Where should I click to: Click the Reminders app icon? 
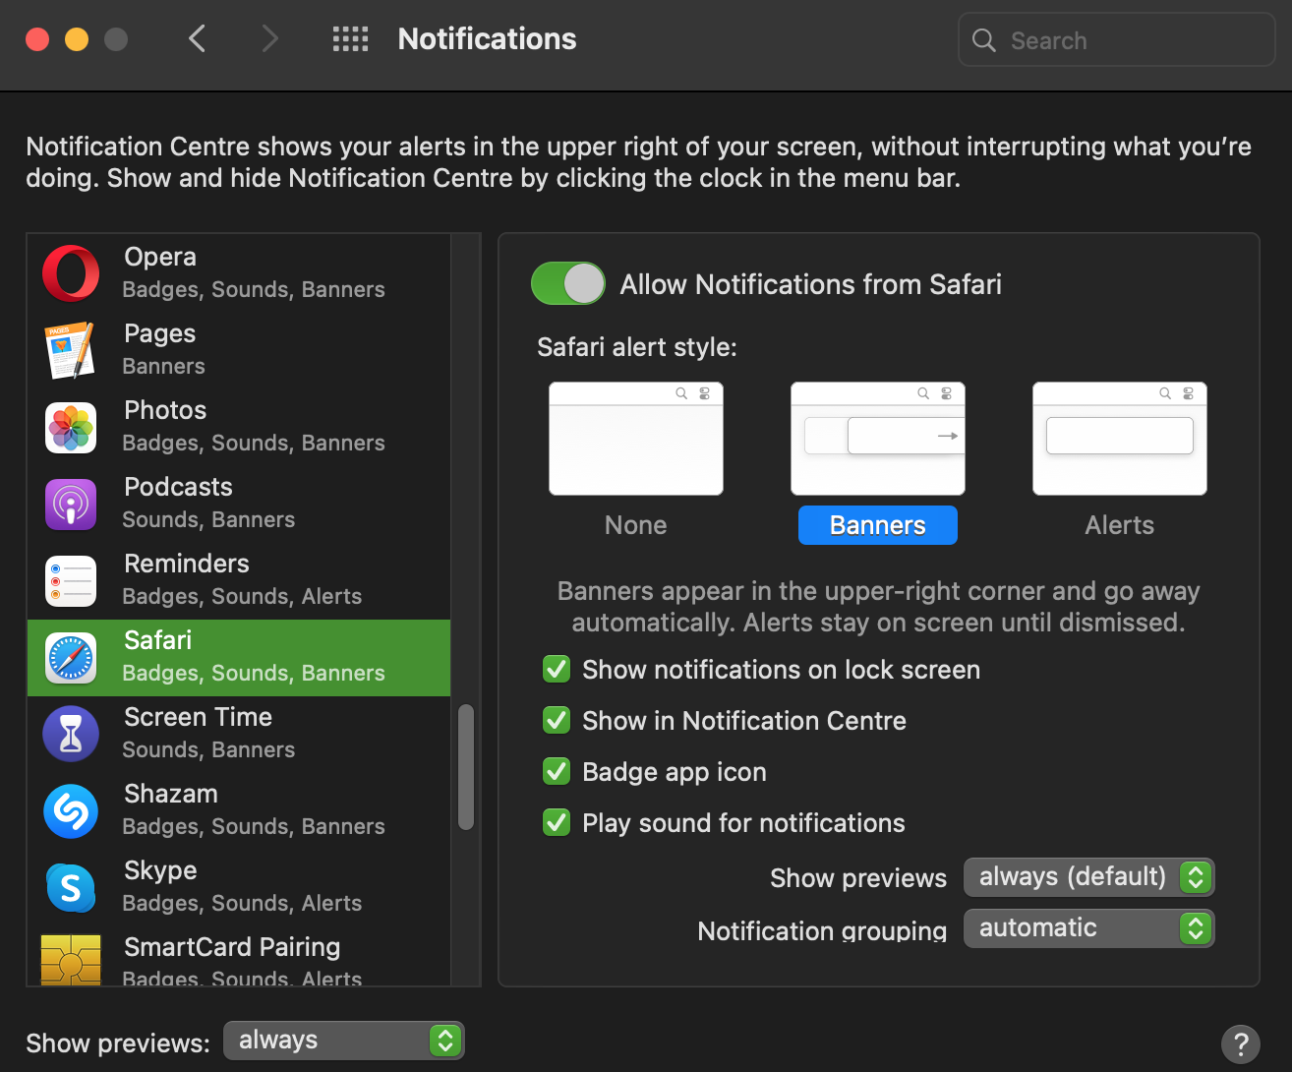[71, 580]
